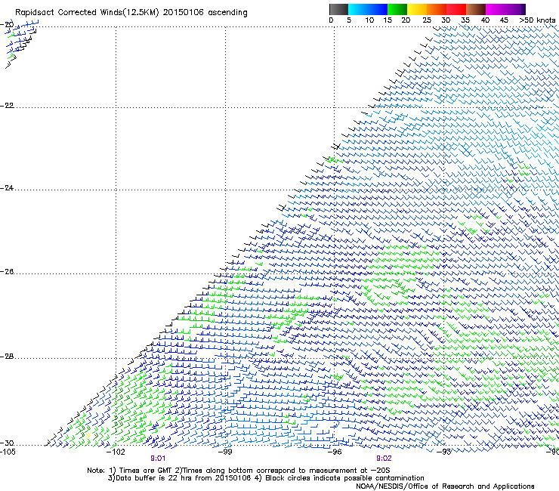Click the '10' legend scale label

coord(369,20)
